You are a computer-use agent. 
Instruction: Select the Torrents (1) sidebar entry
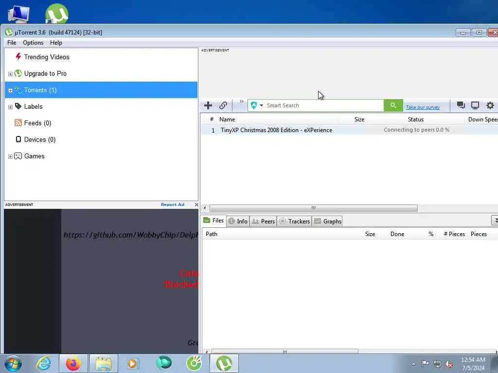point(101,90)
